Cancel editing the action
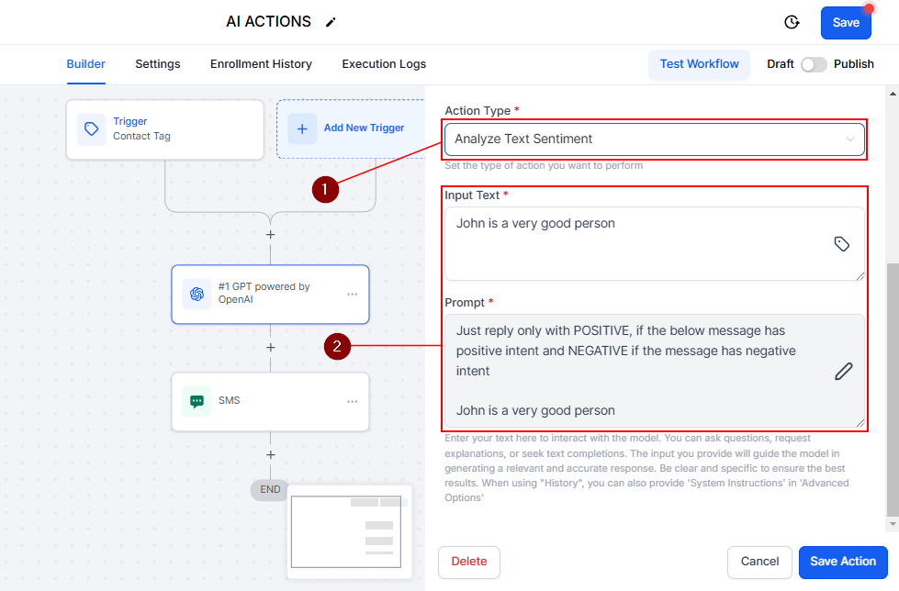The height and width of the screenshot is (591, 899). point(759,562)
